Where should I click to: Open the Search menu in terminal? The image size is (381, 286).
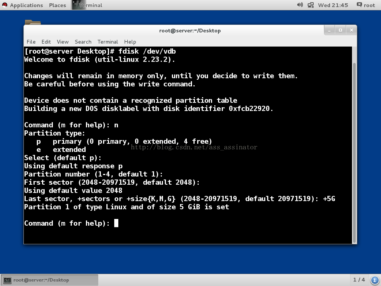83,42
